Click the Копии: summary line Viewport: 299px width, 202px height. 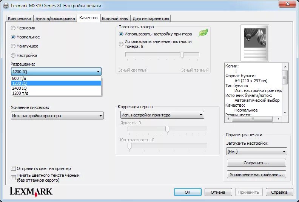[x=232, y=66]
